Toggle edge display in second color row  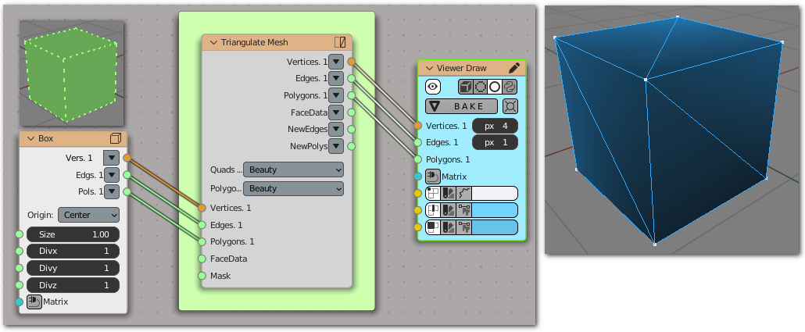tap(434, 210)
